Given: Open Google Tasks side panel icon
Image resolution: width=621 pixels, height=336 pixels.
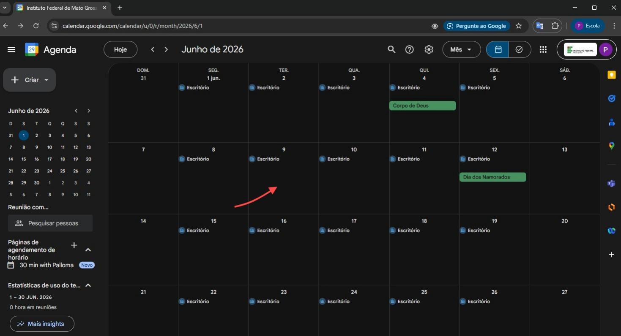Looking at the screenshot, I should coord(611,98).
